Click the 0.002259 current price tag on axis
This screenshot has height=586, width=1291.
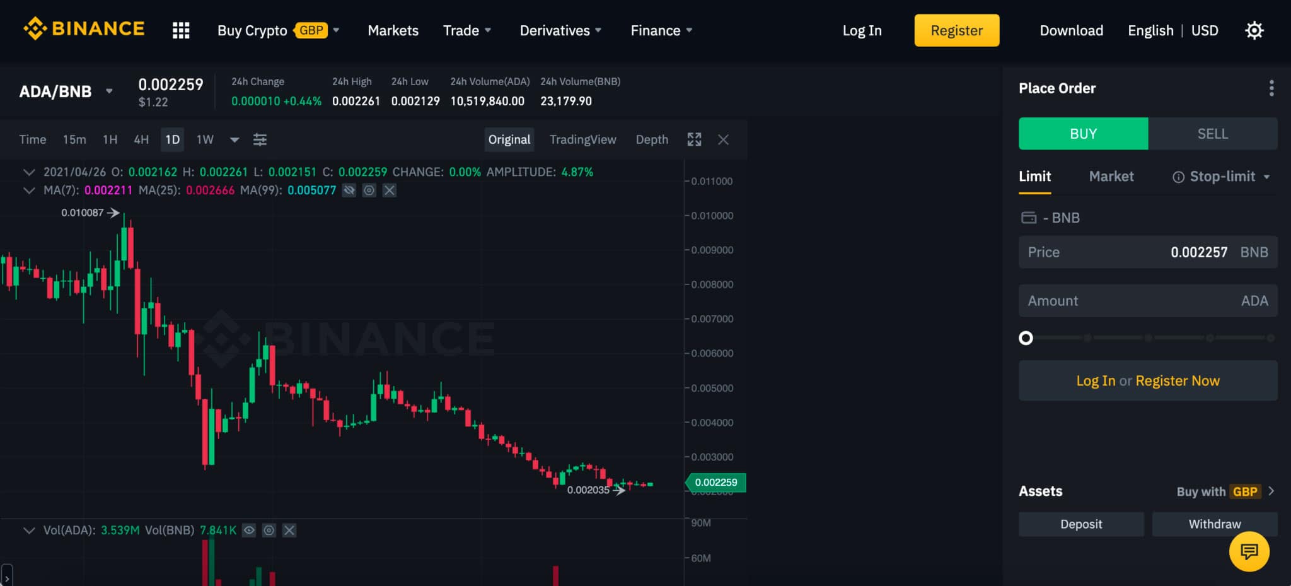click(x=715, y=483)
